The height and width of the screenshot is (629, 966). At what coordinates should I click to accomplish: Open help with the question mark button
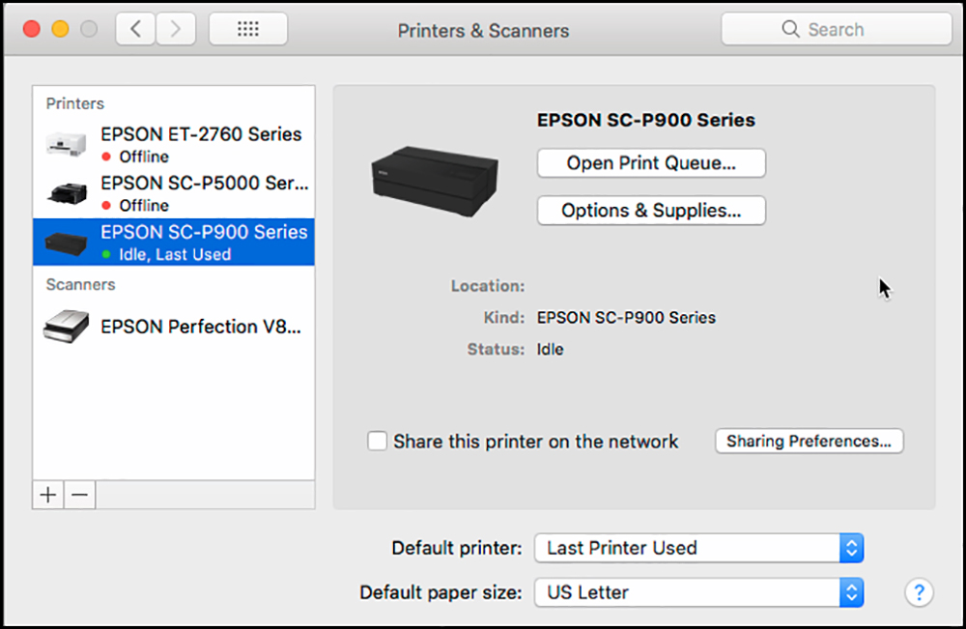(x=919, y=592)
